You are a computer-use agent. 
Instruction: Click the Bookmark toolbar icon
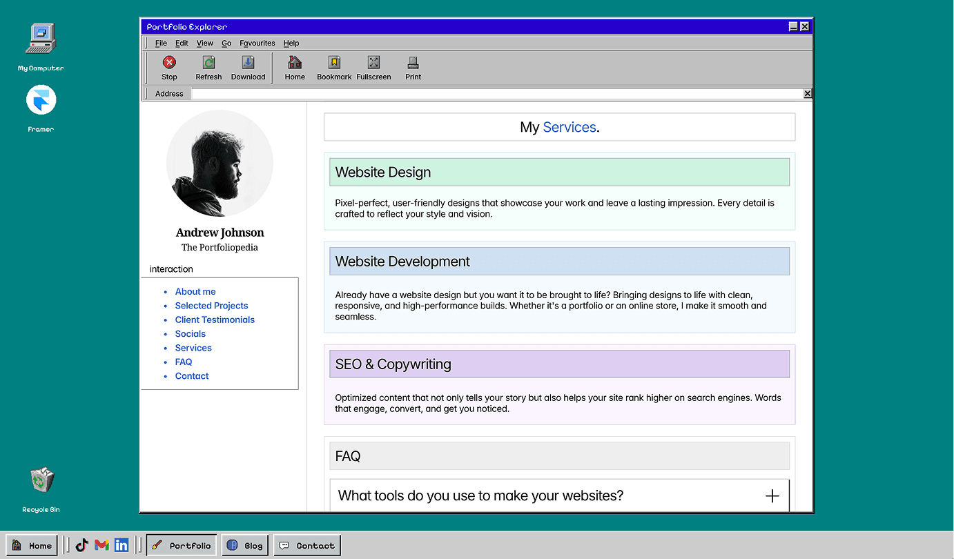[334, 63]
